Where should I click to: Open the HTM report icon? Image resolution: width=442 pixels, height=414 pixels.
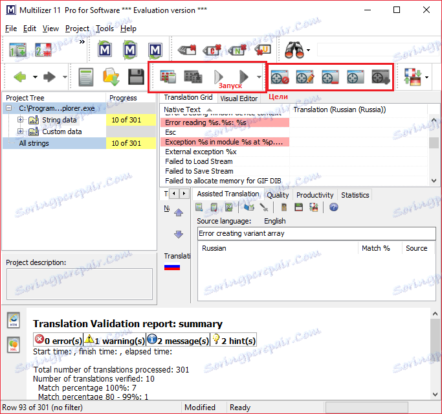click(14, 320)
